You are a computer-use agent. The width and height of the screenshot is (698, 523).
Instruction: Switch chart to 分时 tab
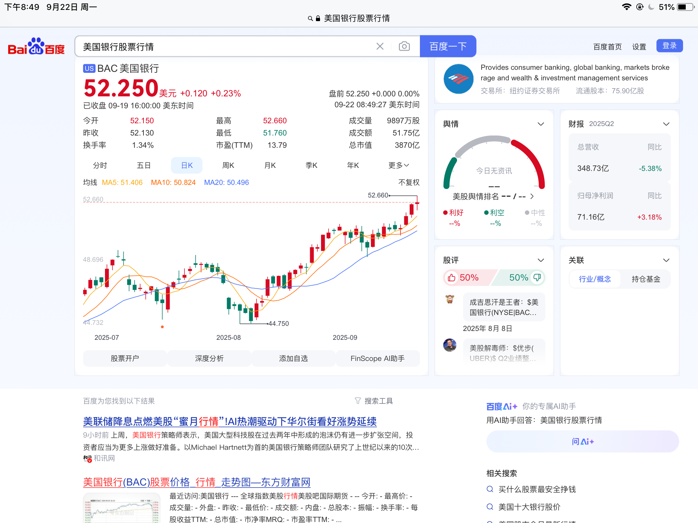(100, 165)
